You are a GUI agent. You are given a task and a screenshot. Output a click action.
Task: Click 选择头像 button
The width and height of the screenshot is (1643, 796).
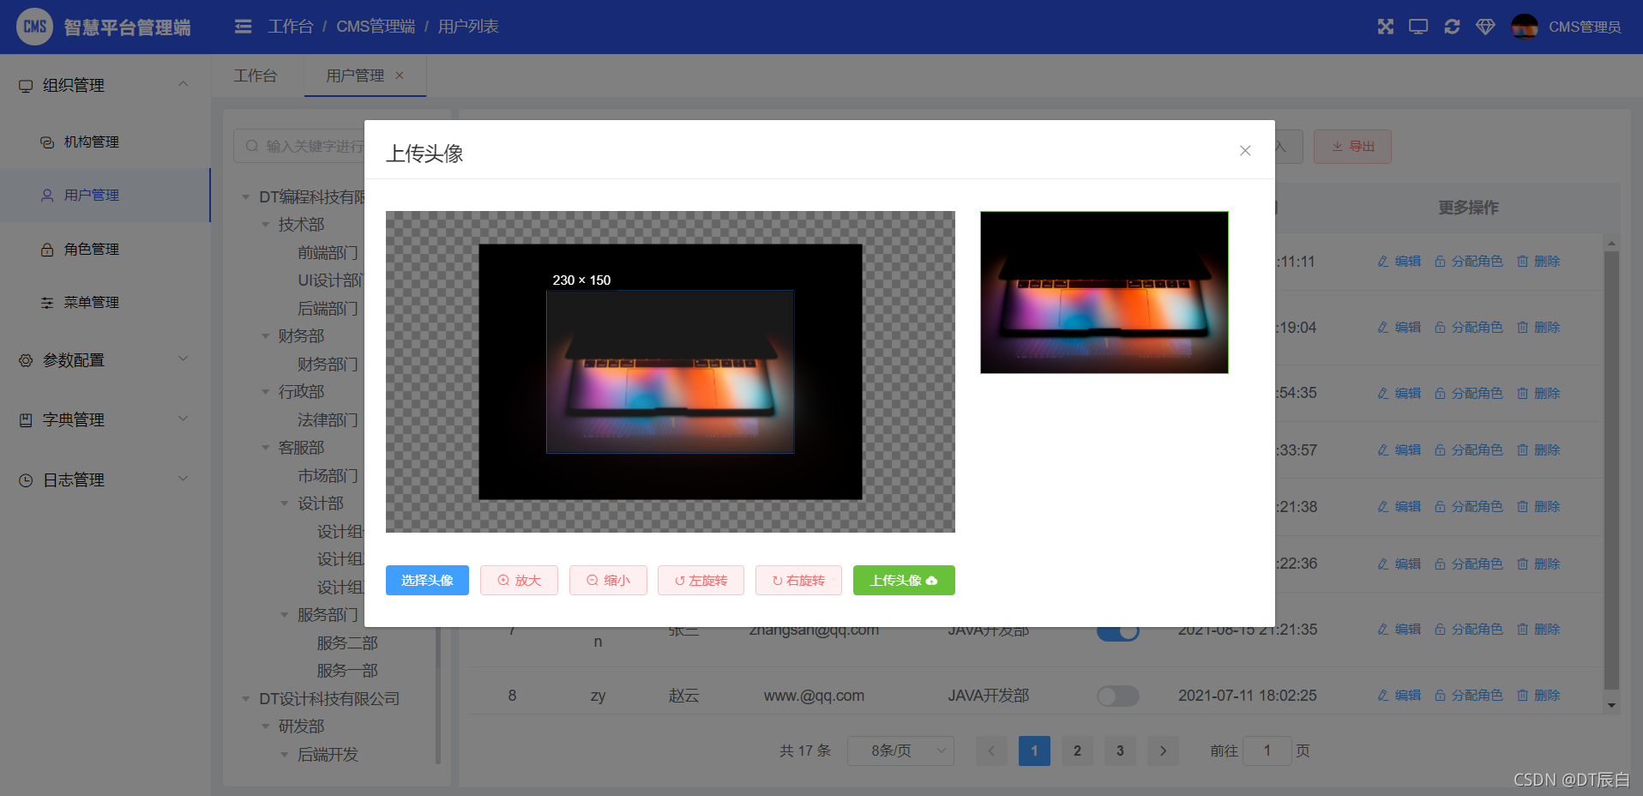(427, 580)
